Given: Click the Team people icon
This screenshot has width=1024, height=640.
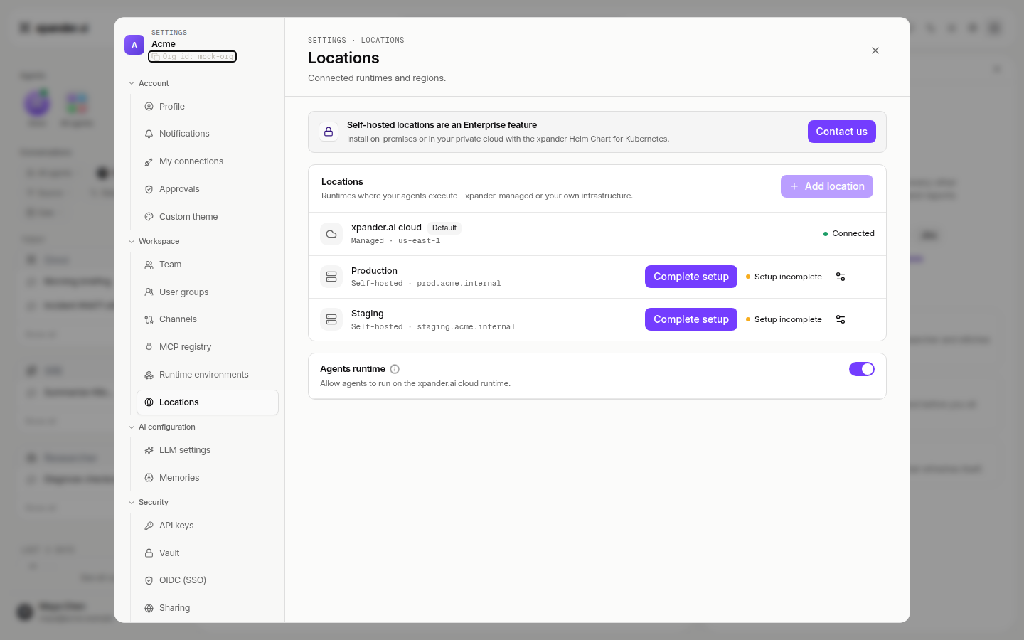Looking at the screenshot, I should (149, 265).
